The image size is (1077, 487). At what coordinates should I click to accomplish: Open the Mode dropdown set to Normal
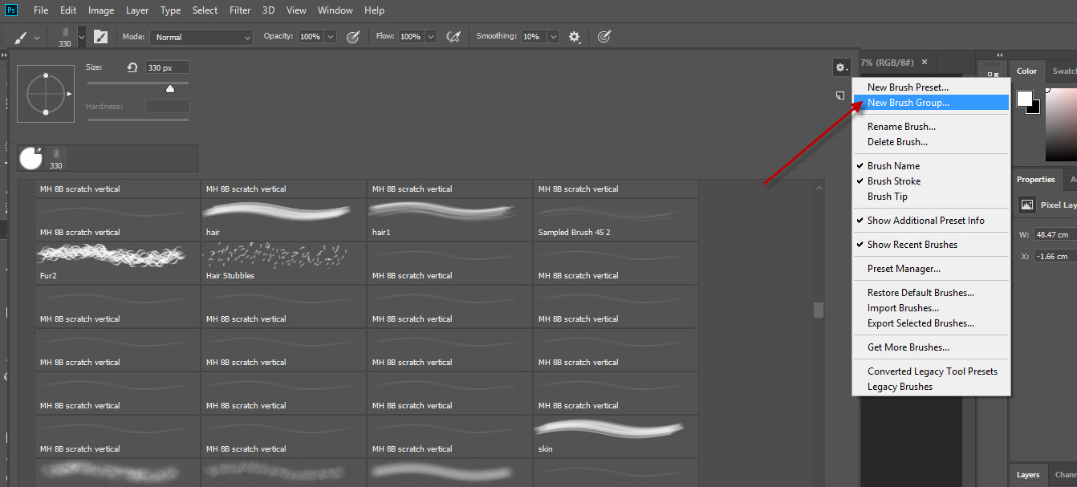[202, 37]
